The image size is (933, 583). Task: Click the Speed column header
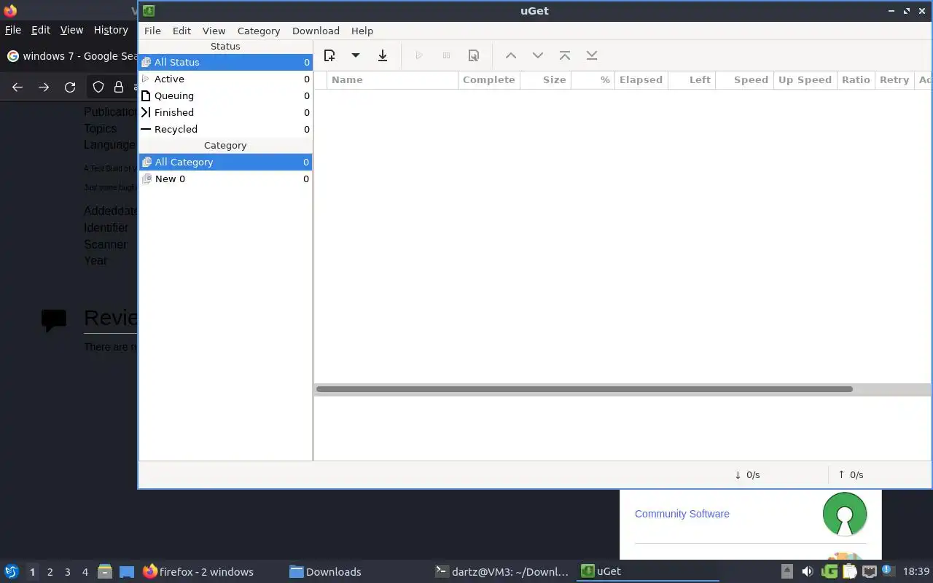(744, 79)
